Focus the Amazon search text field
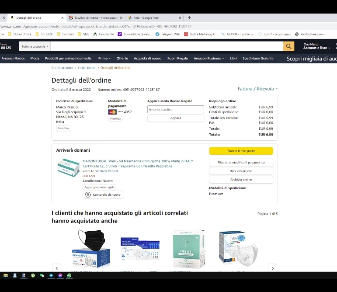 pyautogui.click(x=167, y=46)
